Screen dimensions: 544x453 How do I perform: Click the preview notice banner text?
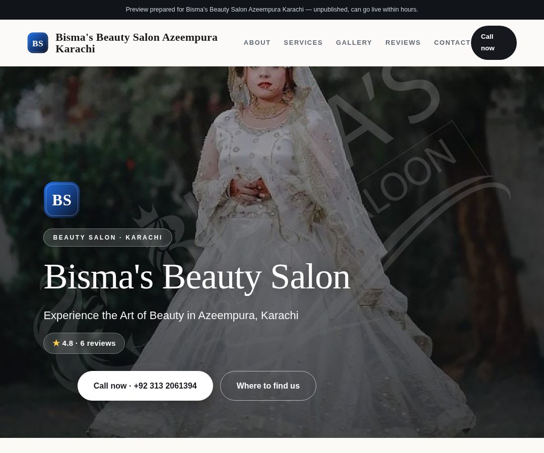(x=271, y=10)
